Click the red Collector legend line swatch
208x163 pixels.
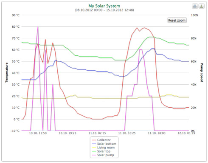94,140
